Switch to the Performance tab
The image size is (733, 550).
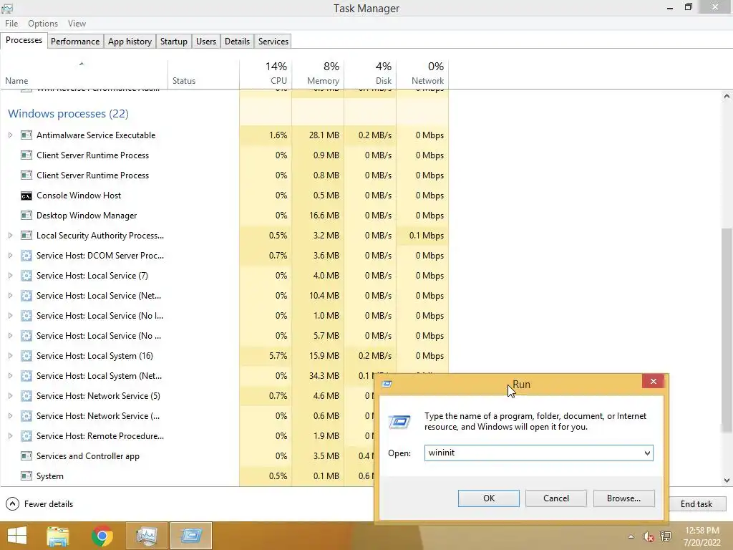75,41
